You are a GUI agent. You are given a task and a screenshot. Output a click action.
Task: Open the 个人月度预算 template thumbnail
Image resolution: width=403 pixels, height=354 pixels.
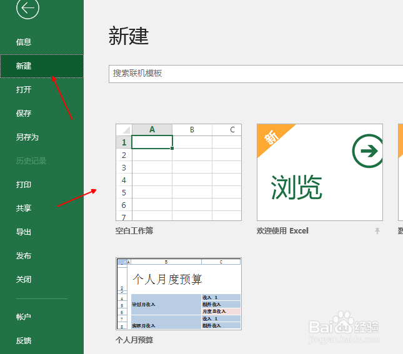179,293
